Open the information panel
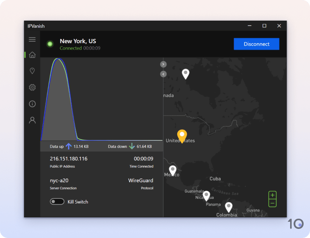The height and width of the screenshot is (238, 310). (x=32, y=104)
